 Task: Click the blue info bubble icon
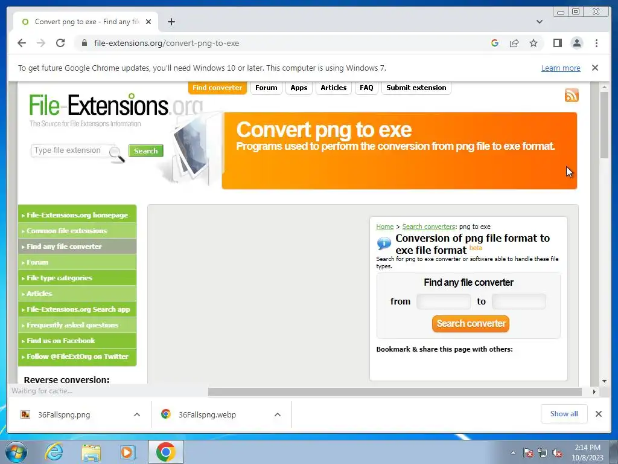(383, 243)
